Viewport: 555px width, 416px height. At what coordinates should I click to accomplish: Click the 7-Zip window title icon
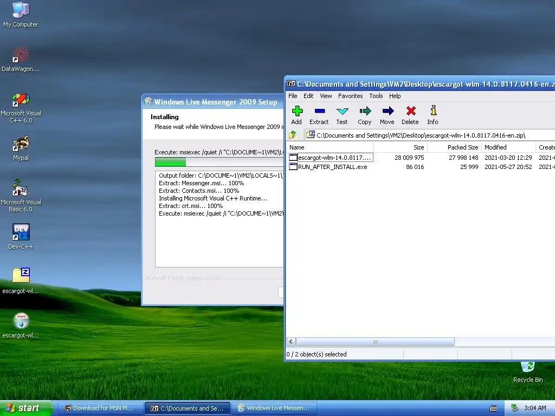click(291, 84)
